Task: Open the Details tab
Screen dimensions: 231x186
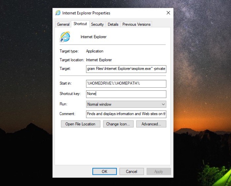Action: (113, 24)
